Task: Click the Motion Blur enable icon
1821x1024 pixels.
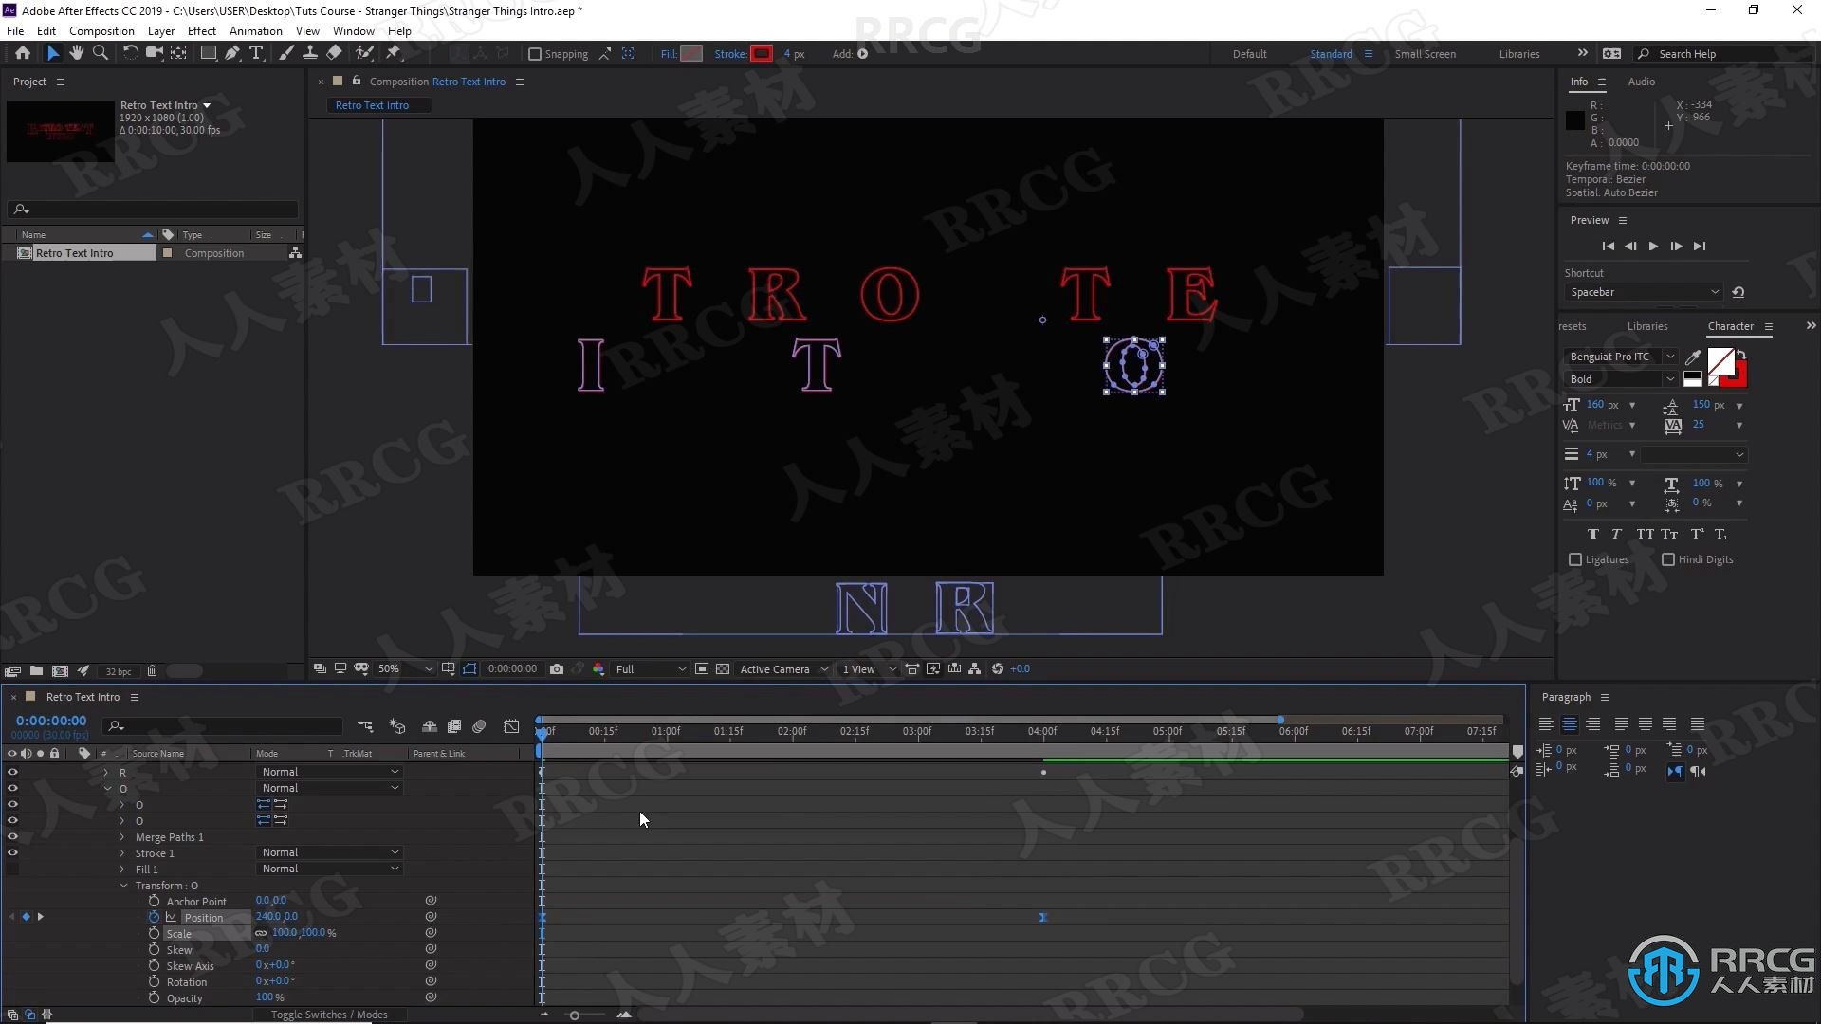Action: point(479,726)
